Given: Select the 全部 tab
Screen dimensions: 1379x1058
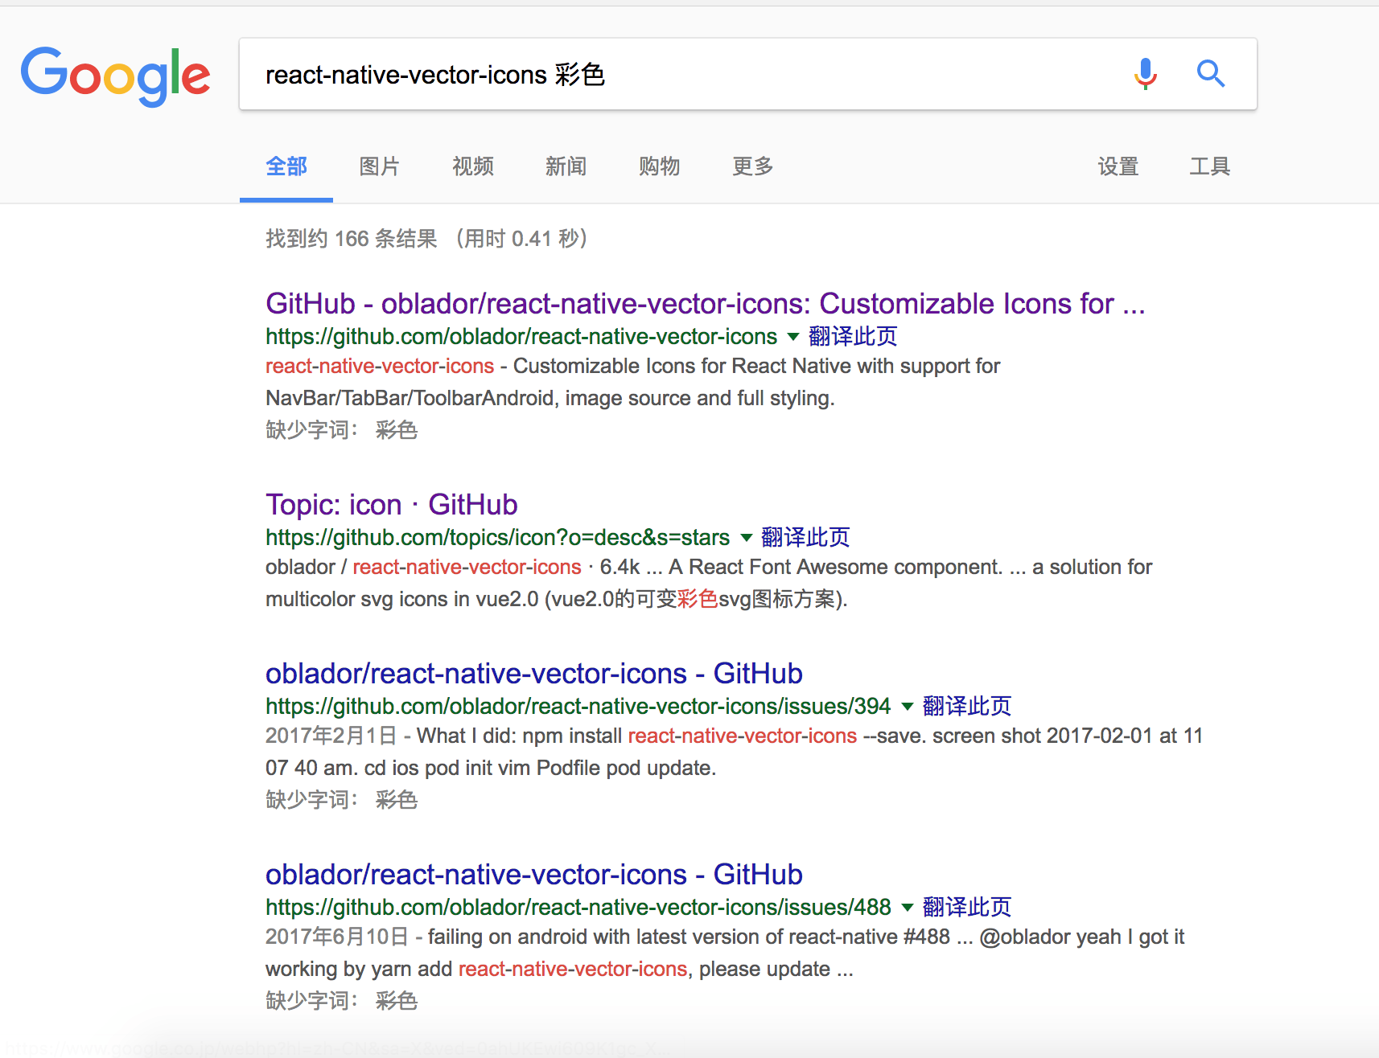Looking at the screenshot, I should tap(286, 166).
